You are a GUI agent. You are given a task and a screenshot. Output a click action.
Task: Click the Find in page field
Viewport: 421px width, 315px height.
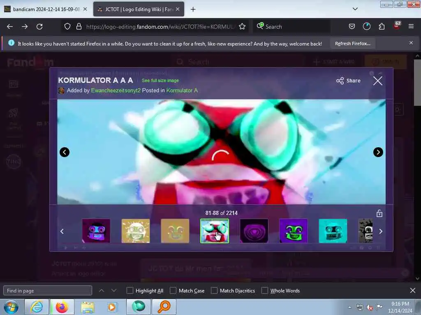coord(48,291)
